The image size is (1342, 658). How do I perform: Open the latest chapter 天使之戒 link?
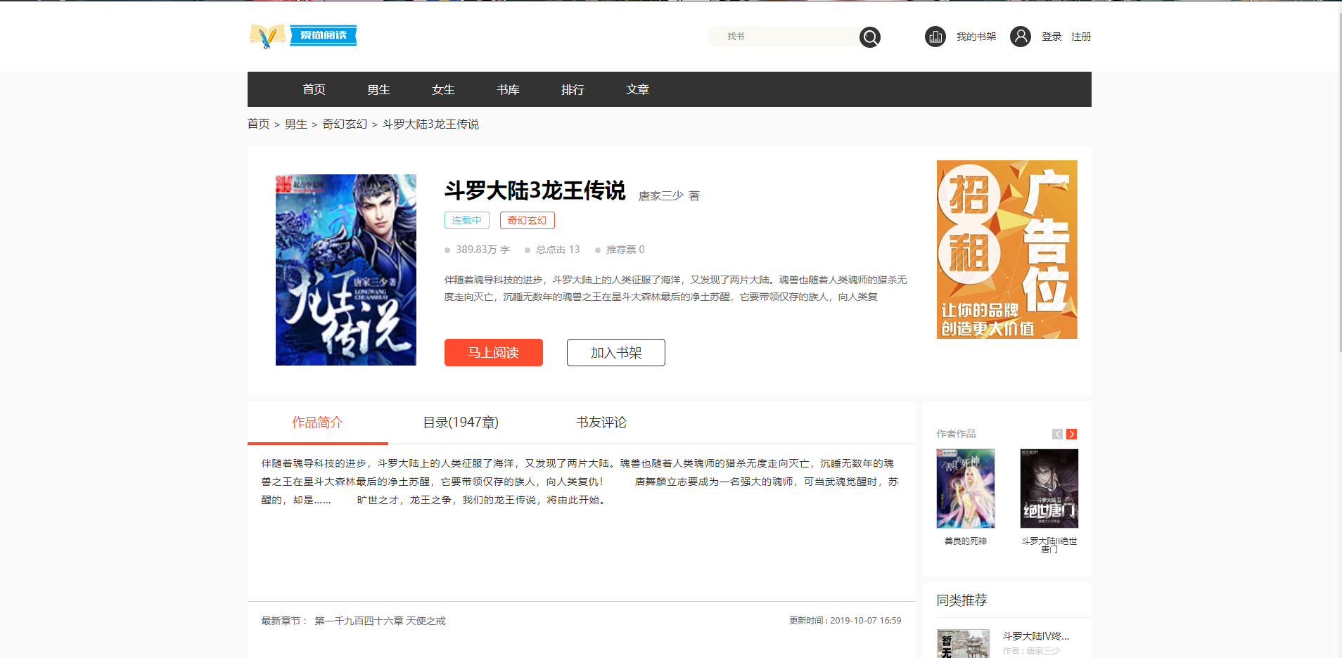tap(380, 621)
